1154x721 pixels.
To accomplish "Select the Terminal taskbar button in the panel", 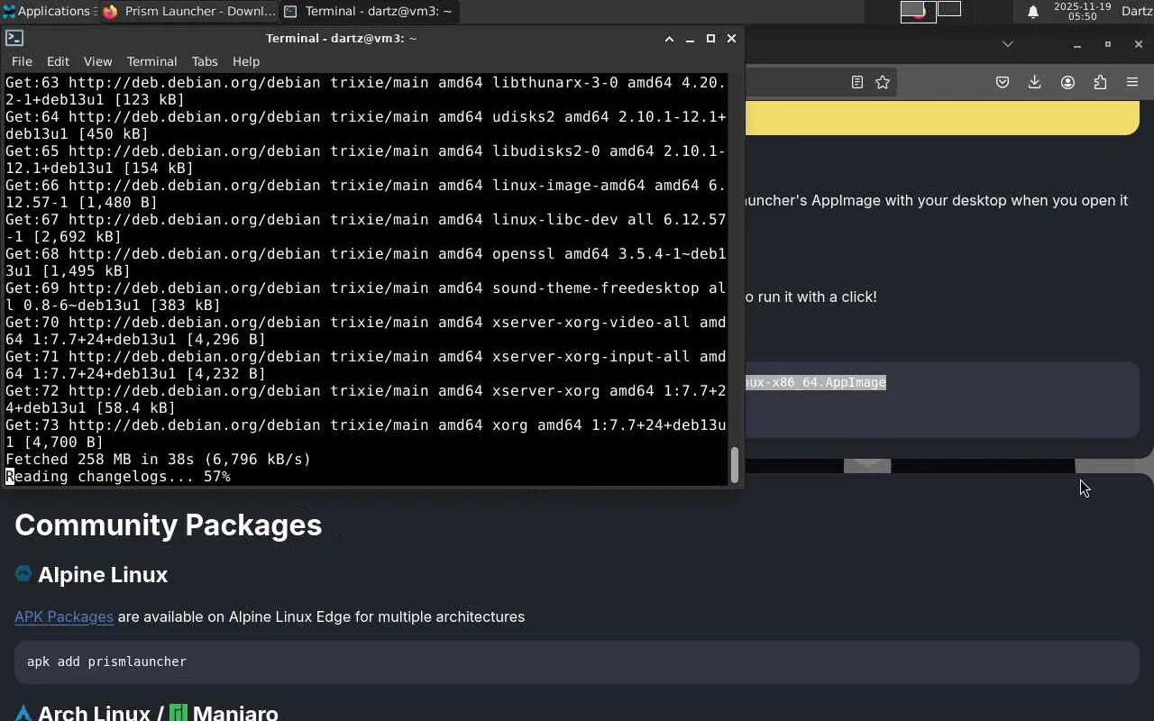I will (x=370, y=12).
